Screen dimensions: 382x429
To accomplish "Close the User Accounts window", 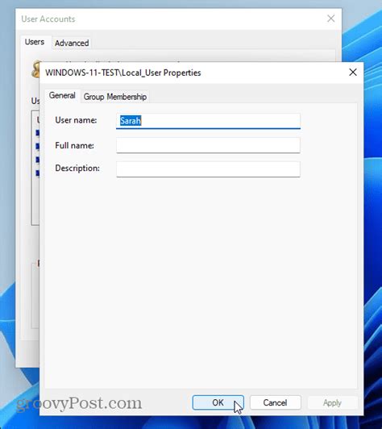I will [x=331, y=19].
